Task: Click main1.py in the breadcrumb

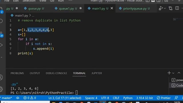Action: pyautogui.click(x=21, y=15)
